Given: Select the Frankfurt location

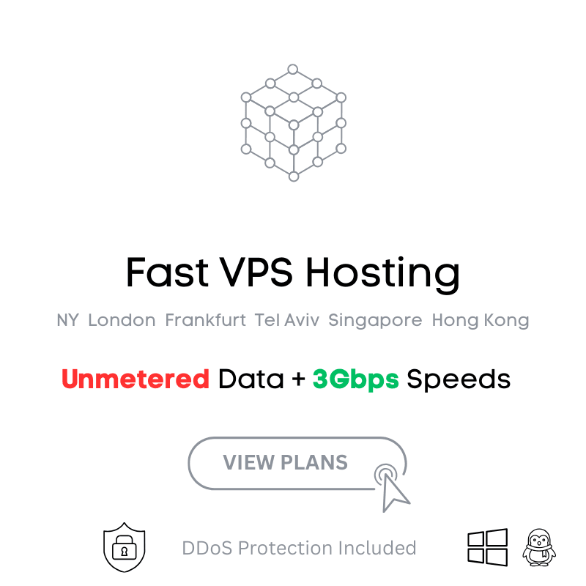Looking at the screenshot, I should pos(205,320).
